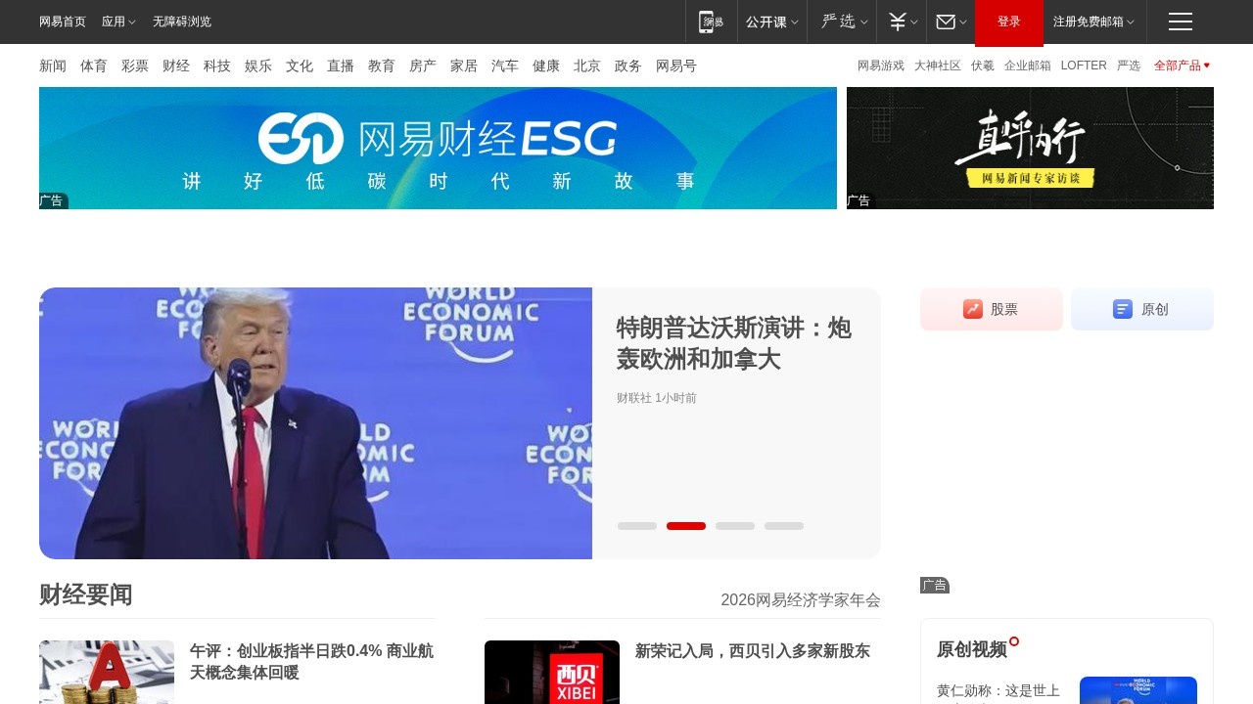
Task: Select the third carousel indicator dot
Action: click(734, 526)
